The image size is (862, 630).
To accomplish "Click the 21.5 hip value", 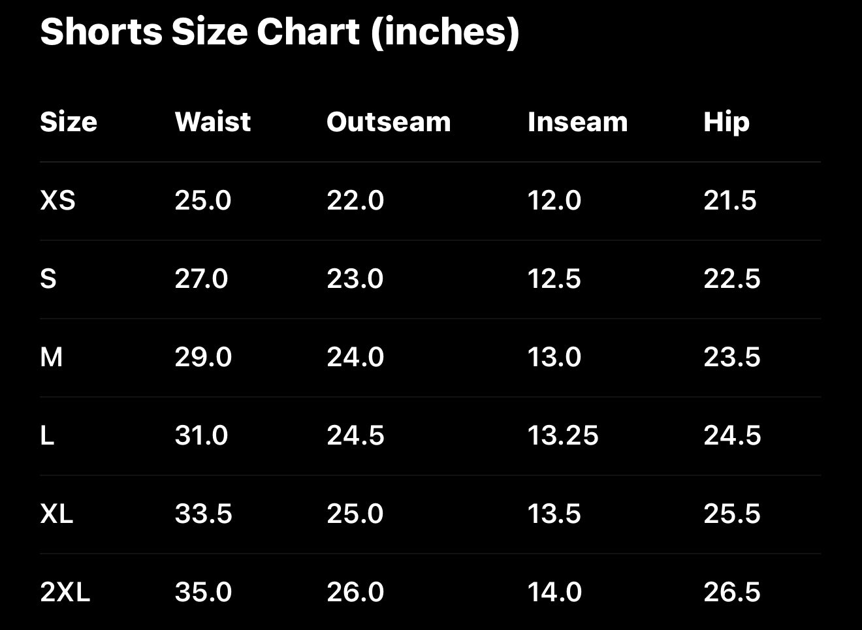I will coord(729,200).
